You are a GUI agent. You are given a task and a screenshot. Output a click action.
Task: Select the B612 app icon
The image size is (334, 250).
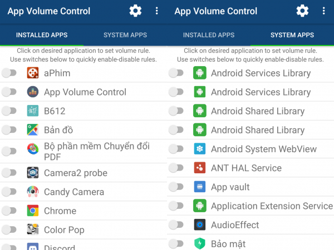pyautogui.click(x=33, y=111)
